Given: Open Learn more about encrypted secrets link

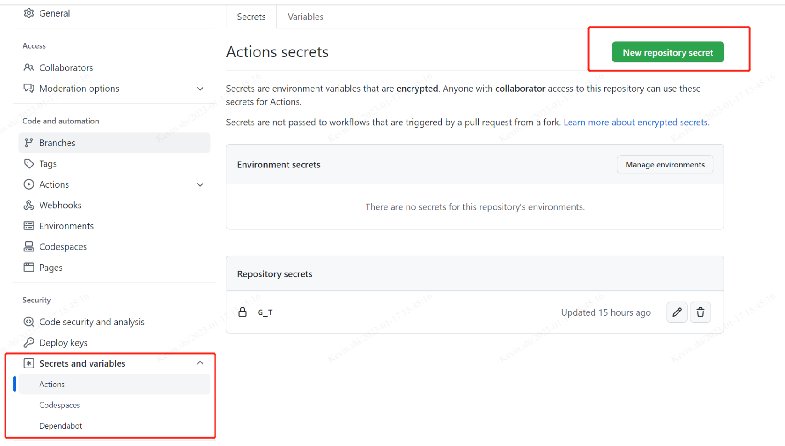Looking at the screenshot, I should pos(635,122).
